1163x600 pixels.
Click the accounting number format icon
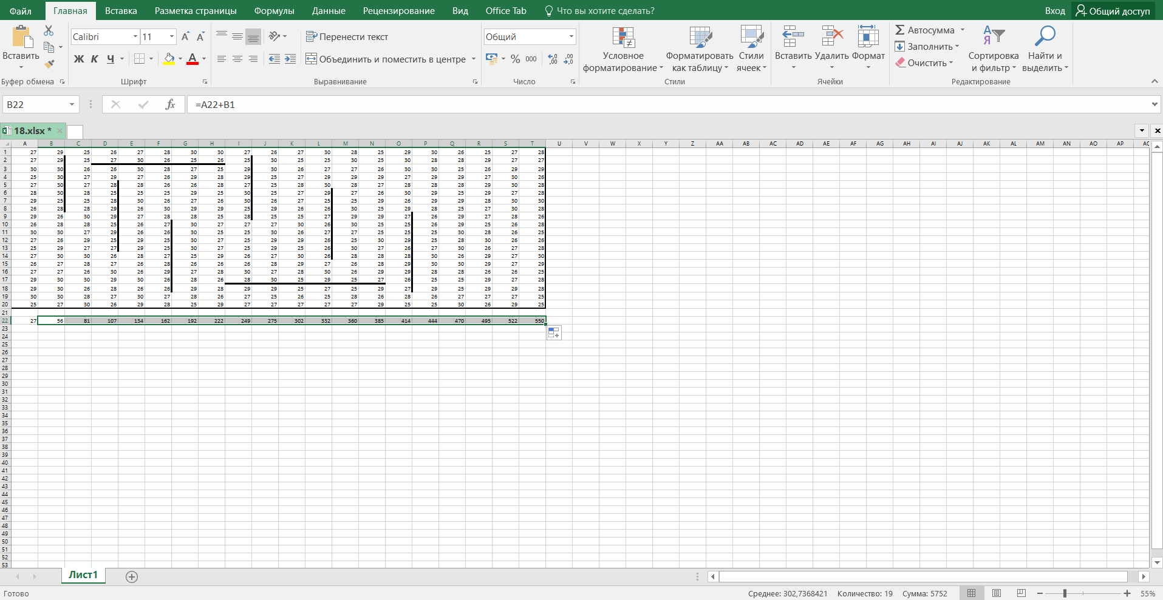tap(492, 59)
